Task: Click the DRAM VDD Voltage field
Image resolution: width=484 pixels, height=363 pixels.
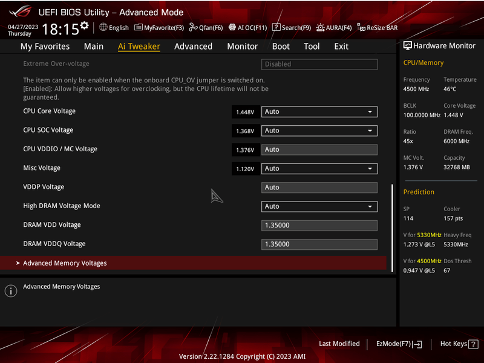Action: tap(319, 225)
